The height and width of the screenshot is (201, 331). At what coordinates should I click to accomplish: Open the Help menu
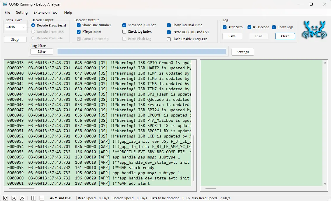click(68, 13)
